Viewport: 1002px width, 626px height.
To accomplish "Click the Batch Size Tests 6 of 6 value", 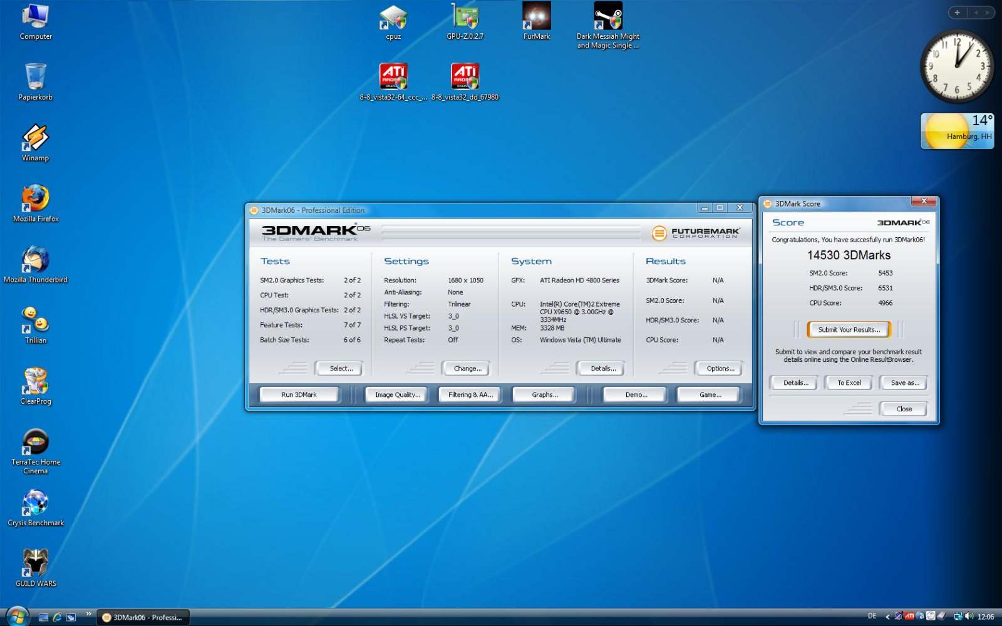I will [352, 340].
